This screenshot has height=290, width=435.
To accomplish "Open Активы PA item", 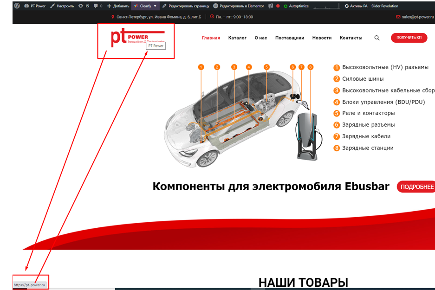I will coord(356,6).
